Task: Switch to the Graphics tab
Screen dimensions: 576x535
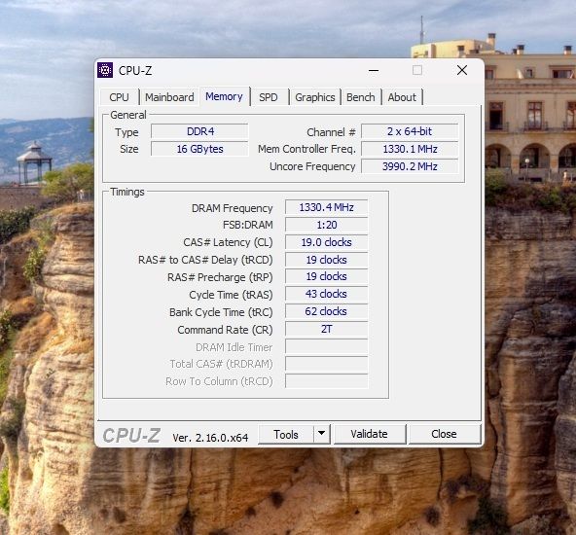Action: pos(315,97)
